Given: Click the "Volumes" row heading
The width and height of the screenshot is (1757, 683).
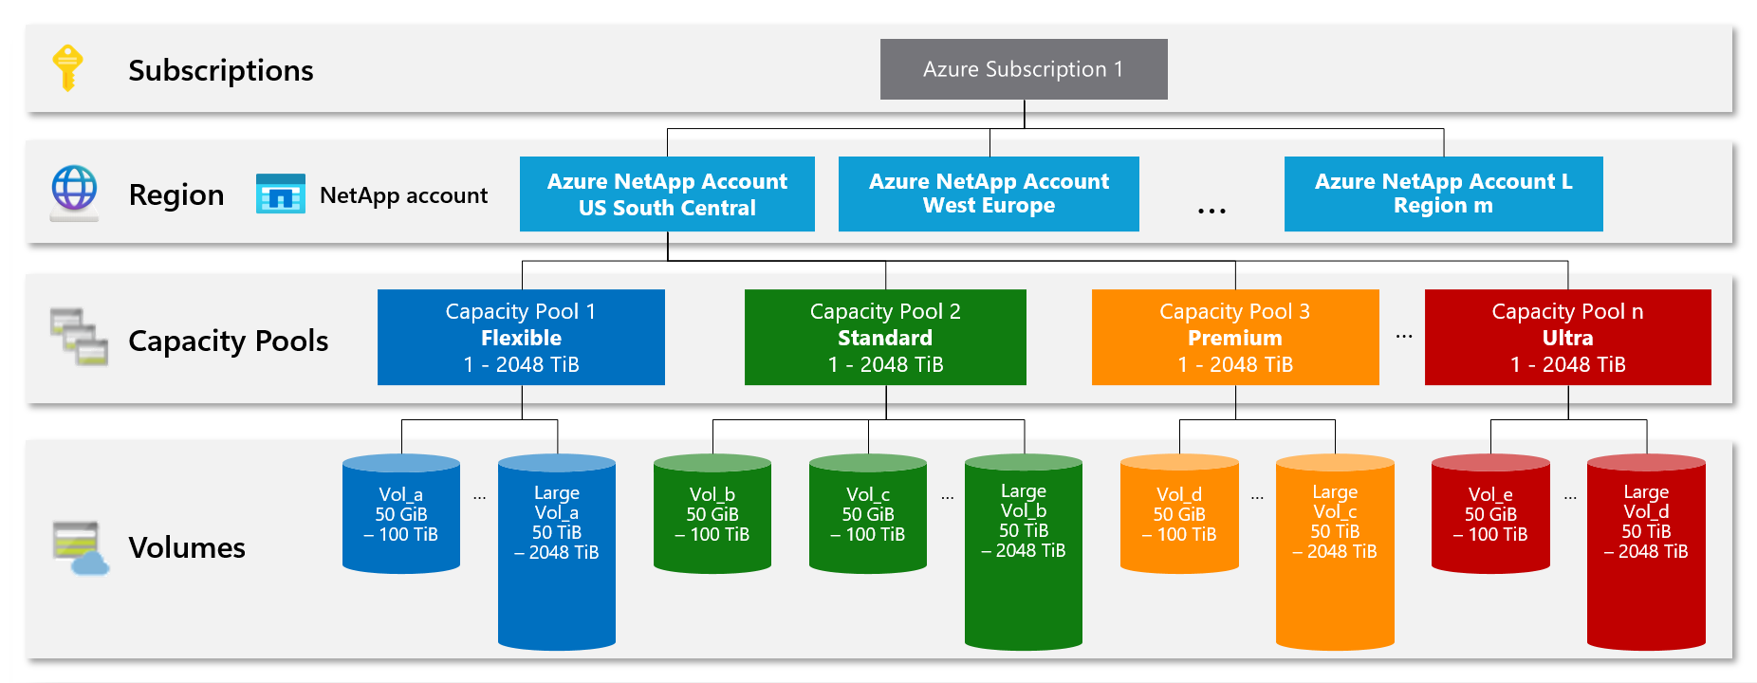Looking at the screenshot, I should [x=187, y=547].
